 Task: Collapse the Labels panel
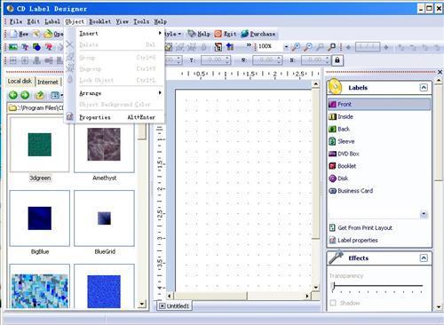pyautogui.click(x=424, y=88)
